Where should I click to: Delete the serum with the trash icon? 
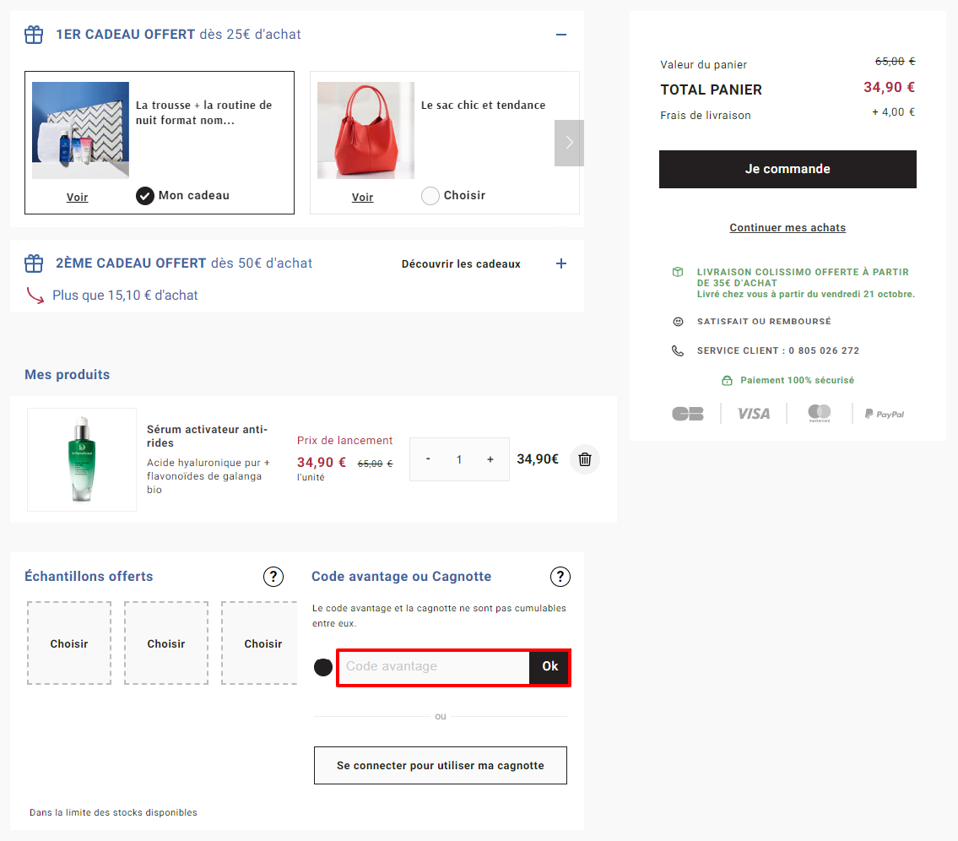coord(585,459)
